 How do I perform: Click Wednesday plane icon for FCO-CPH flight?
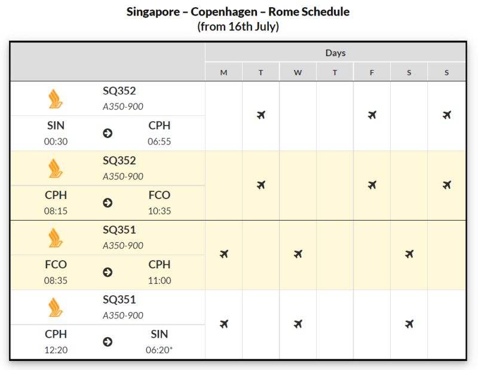(298, 254)
